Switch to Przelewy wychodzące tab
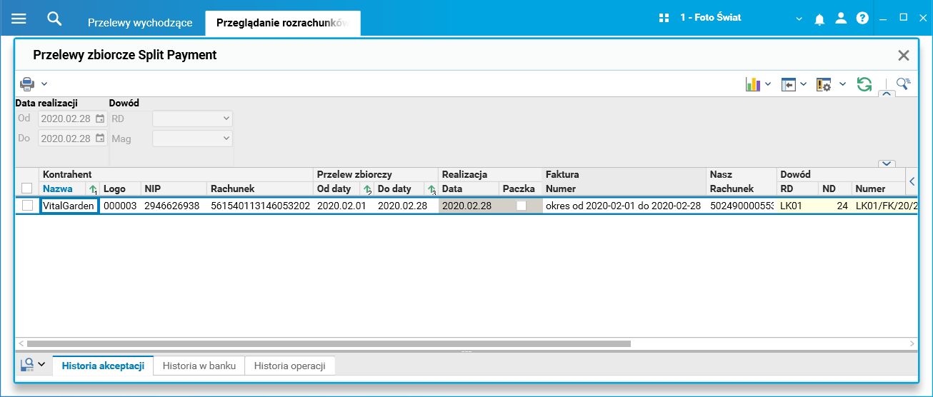Viewport: 933px width, 397px height. point(140,23)
